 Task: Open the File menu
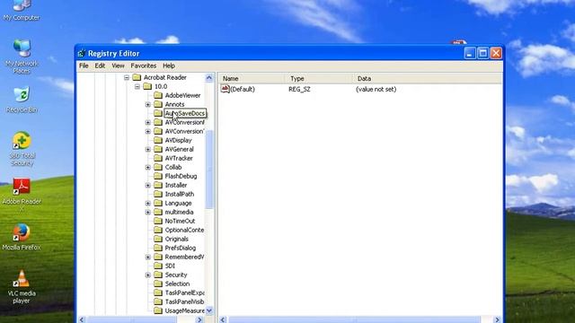[x=84, y=65]
